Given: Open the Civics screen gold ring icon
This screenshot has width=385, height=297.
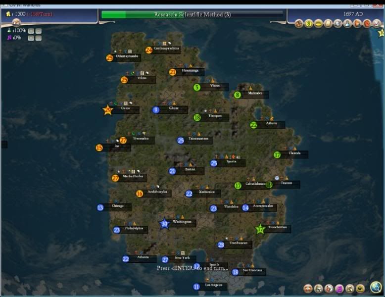Looking at the screenshot, I should click(318, 24).
